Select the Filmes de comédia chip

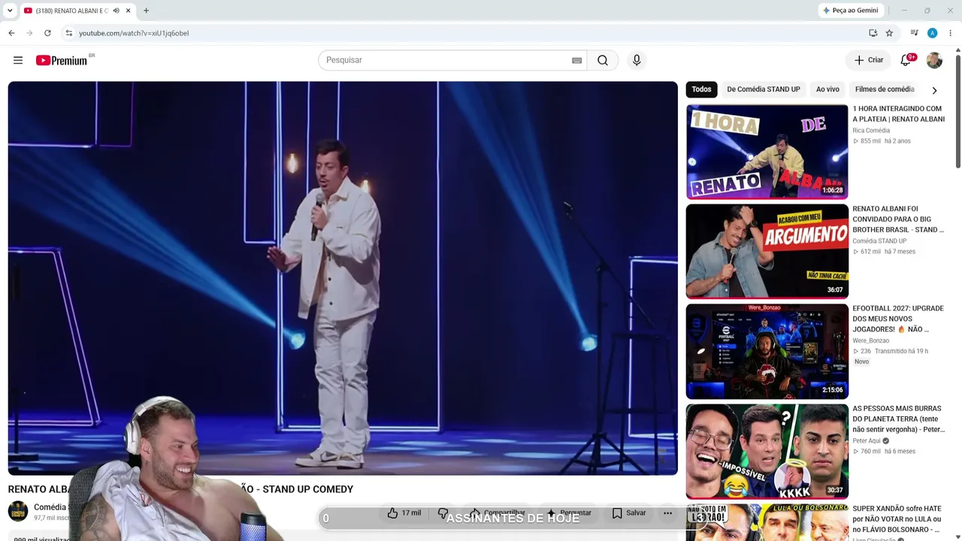pyautogui.click(x=885, y=89)
